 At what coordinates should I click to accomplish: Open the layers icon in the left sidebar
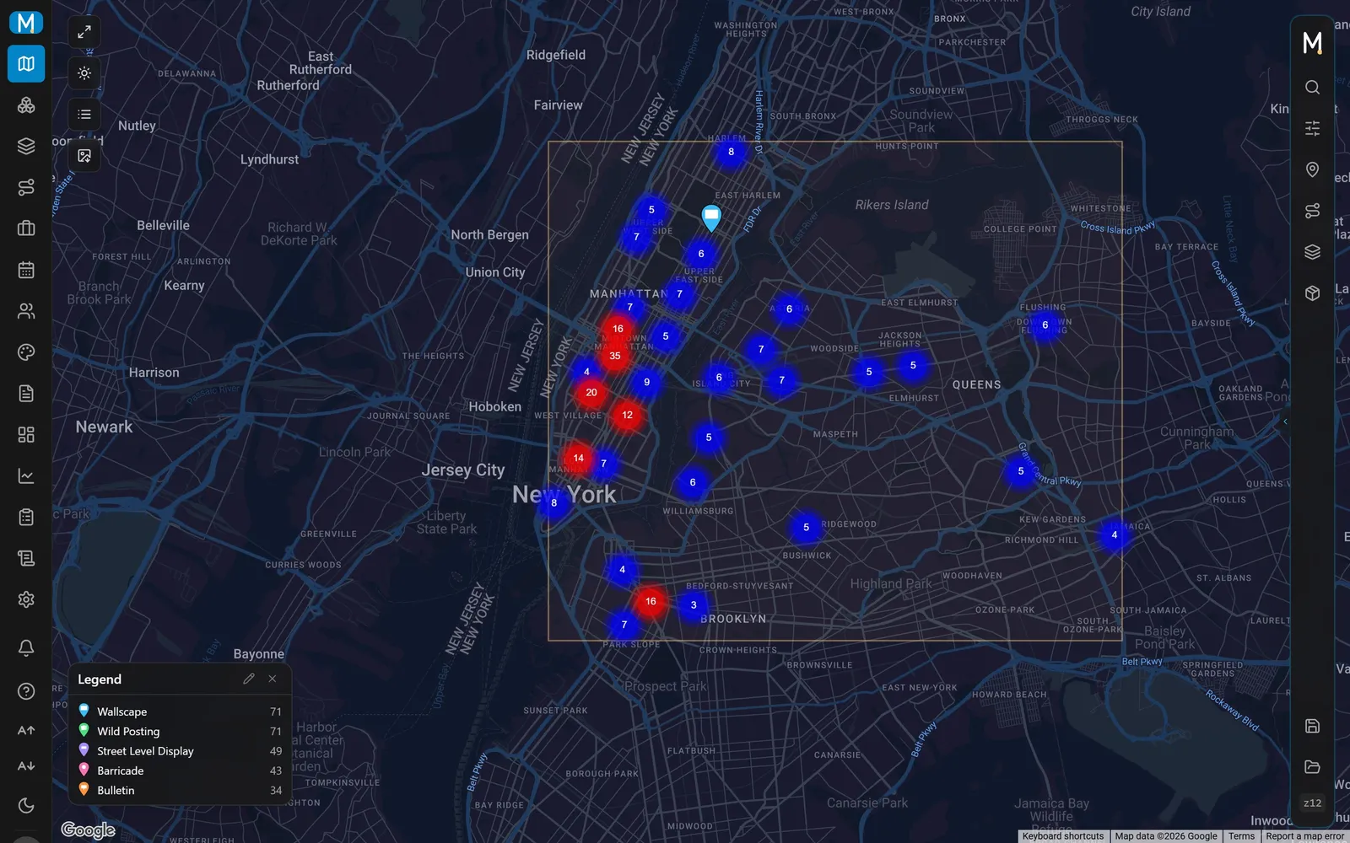click(26, 146)
